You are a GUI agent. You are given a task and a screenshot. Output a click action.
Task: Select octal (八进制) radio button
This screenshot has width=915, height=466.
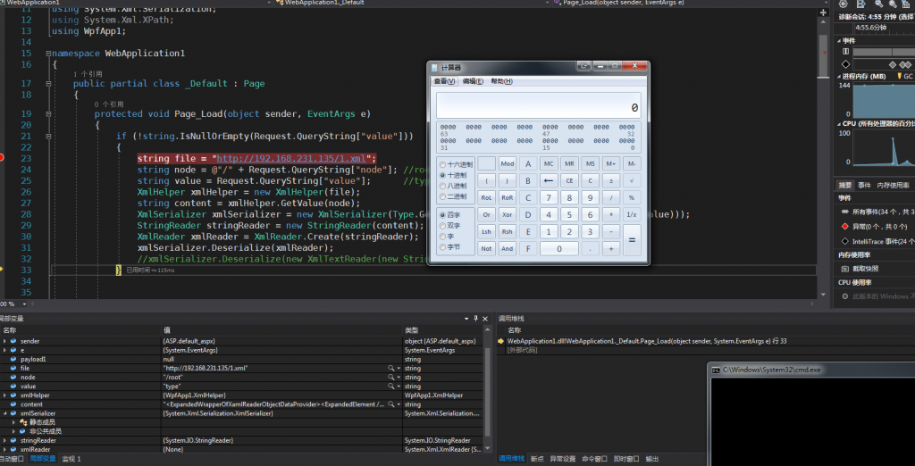[x=443, y=186]
